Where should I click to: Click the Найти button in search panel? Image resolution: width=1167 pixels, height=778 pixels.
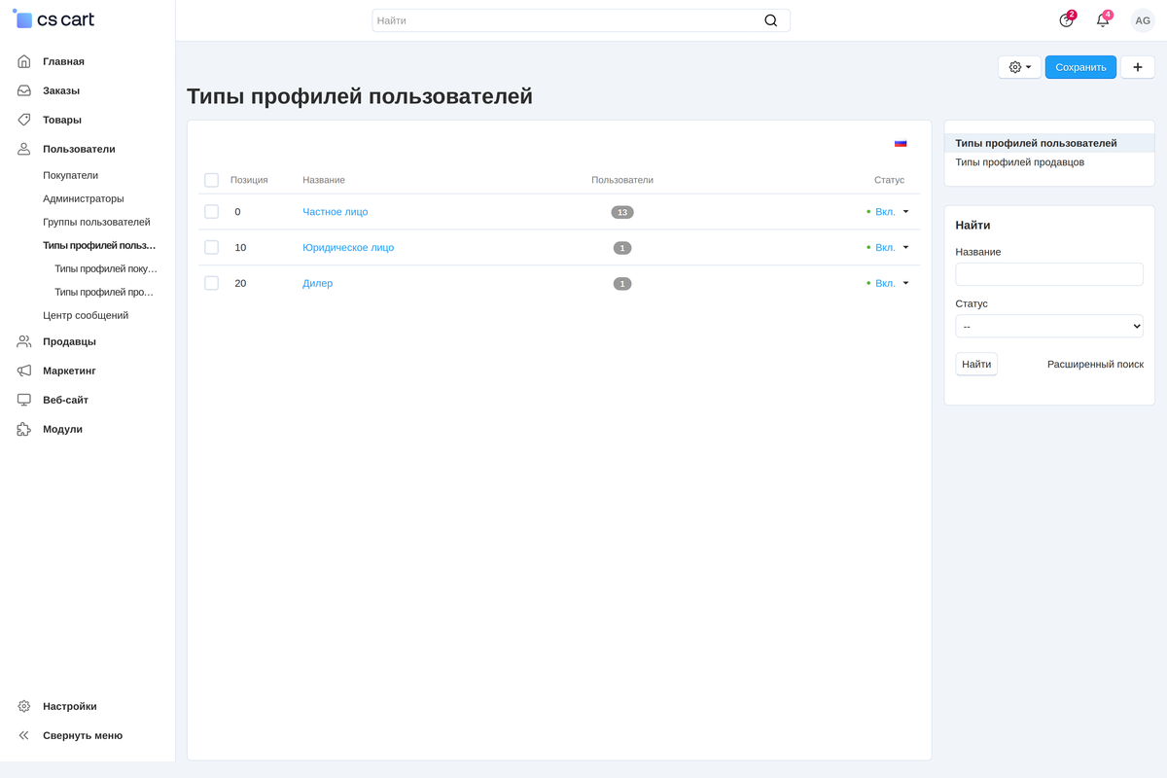(x=976, y=364)
